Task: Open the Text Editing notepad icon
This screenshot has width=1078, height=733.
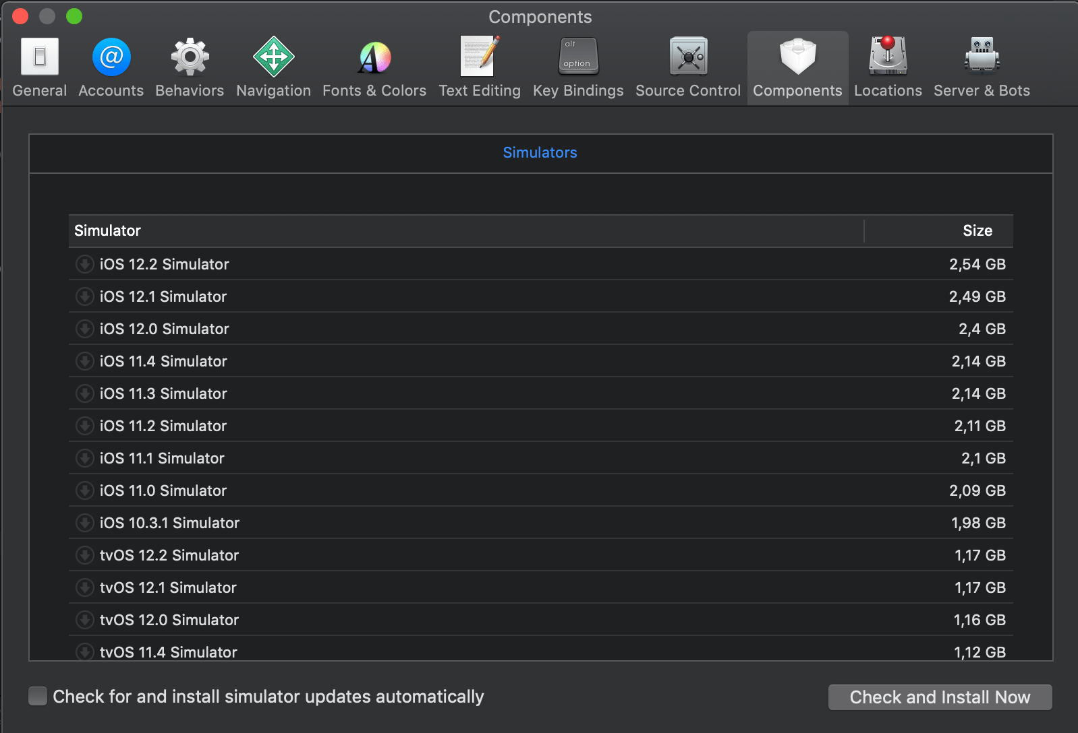Action: (480, 56)
